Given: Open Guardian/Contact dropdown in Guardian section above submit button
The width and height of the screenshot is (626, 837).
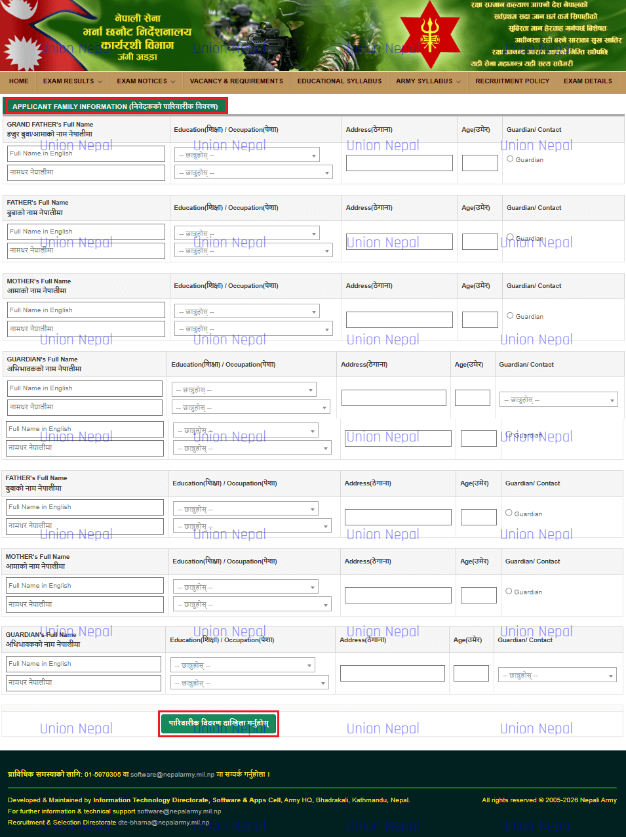Looking at the screenshot, I should click(x=557, y=675).
